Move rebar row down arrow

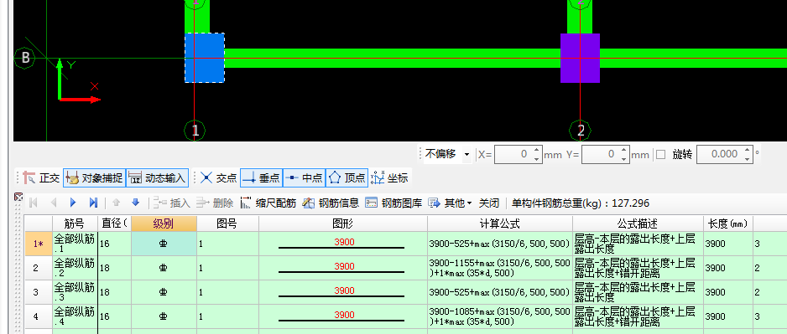[x=135, y=203]
